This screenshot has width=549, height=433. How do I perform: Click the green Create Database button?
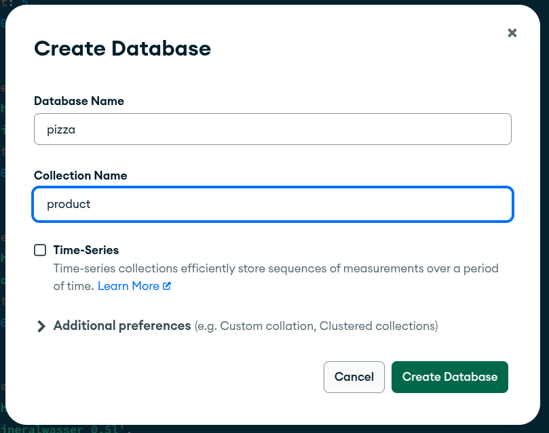(449, 377)
